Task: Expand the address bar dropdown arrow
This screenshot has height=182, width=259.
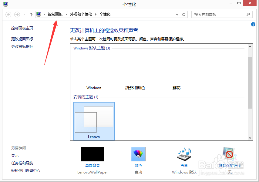Action: point(177,14)
